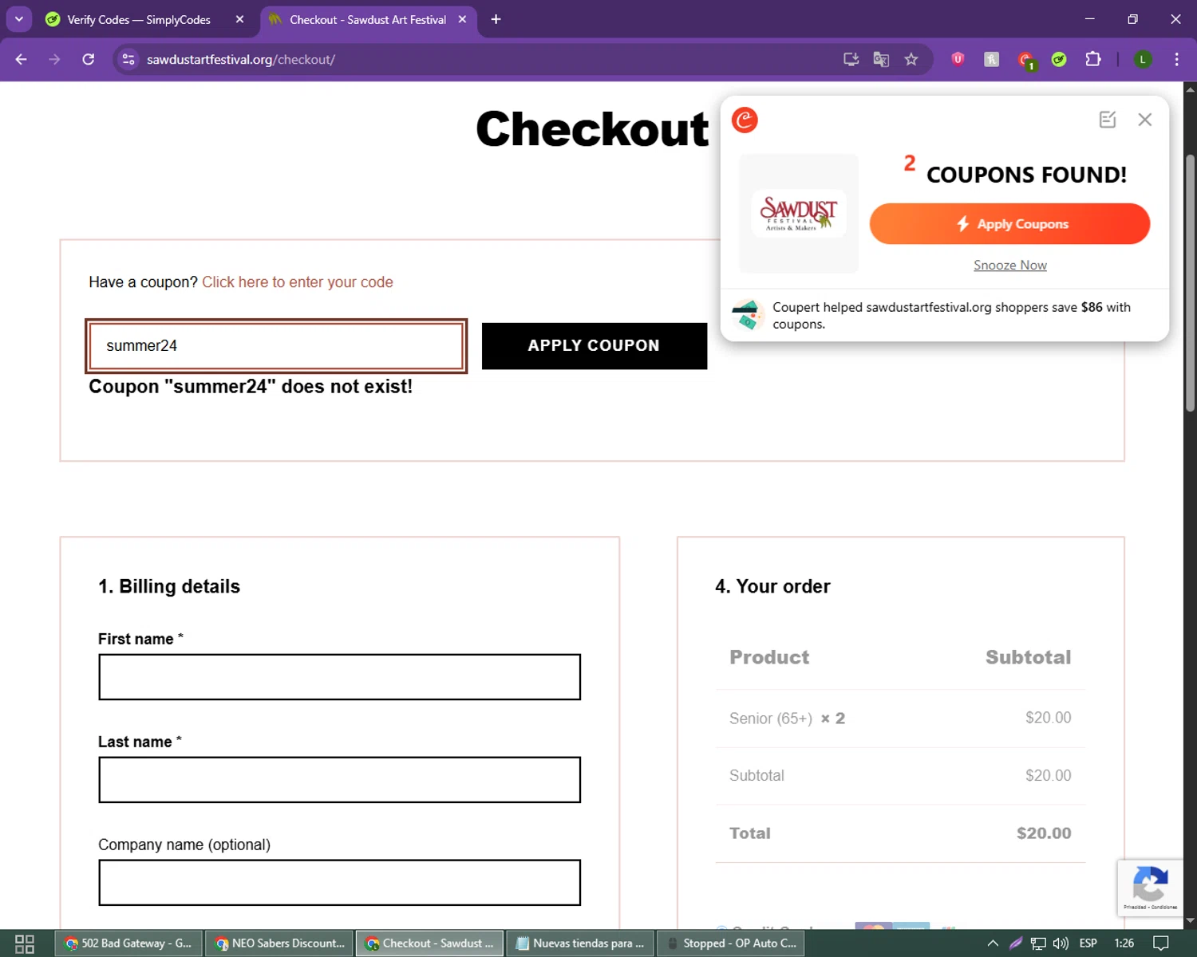View site information icon in address bar
1197x957 pixels.
coord(128,59)
